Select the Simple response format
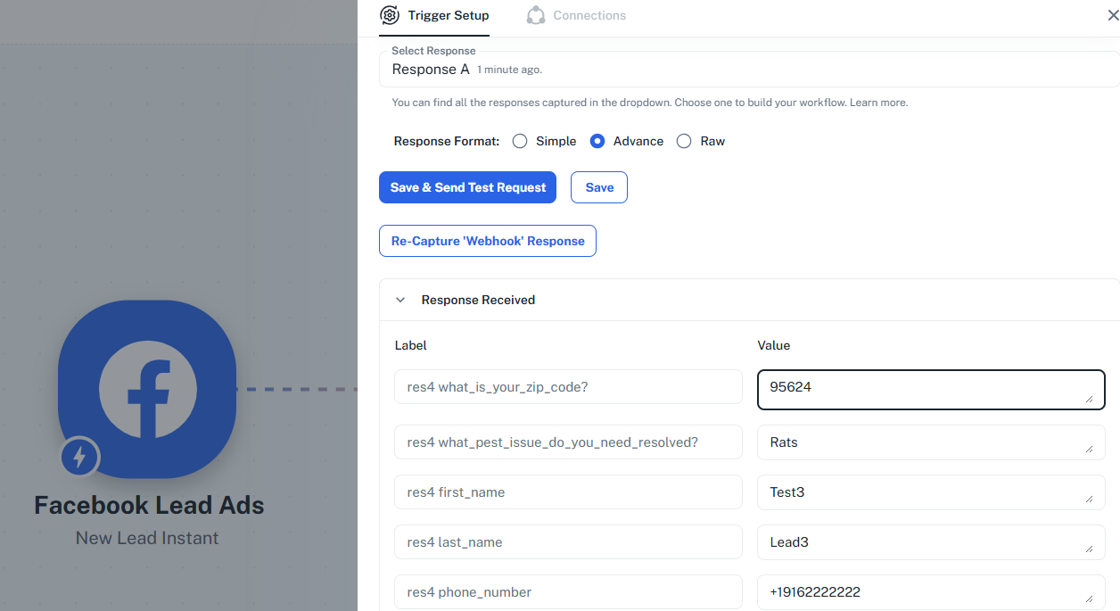The height and width of the screenshot is (611, 1120). (520, 141)
